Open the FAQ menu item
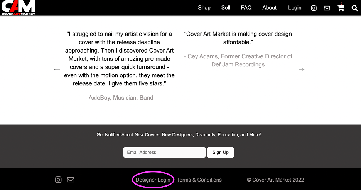Image resolution: width=361 pixels, height=190 pixels. 246,8
